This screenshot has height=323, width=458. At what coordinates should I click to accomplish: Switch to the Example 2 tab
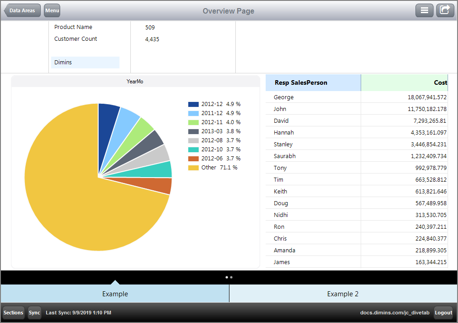pyautogui.click(x=343, y=294)
